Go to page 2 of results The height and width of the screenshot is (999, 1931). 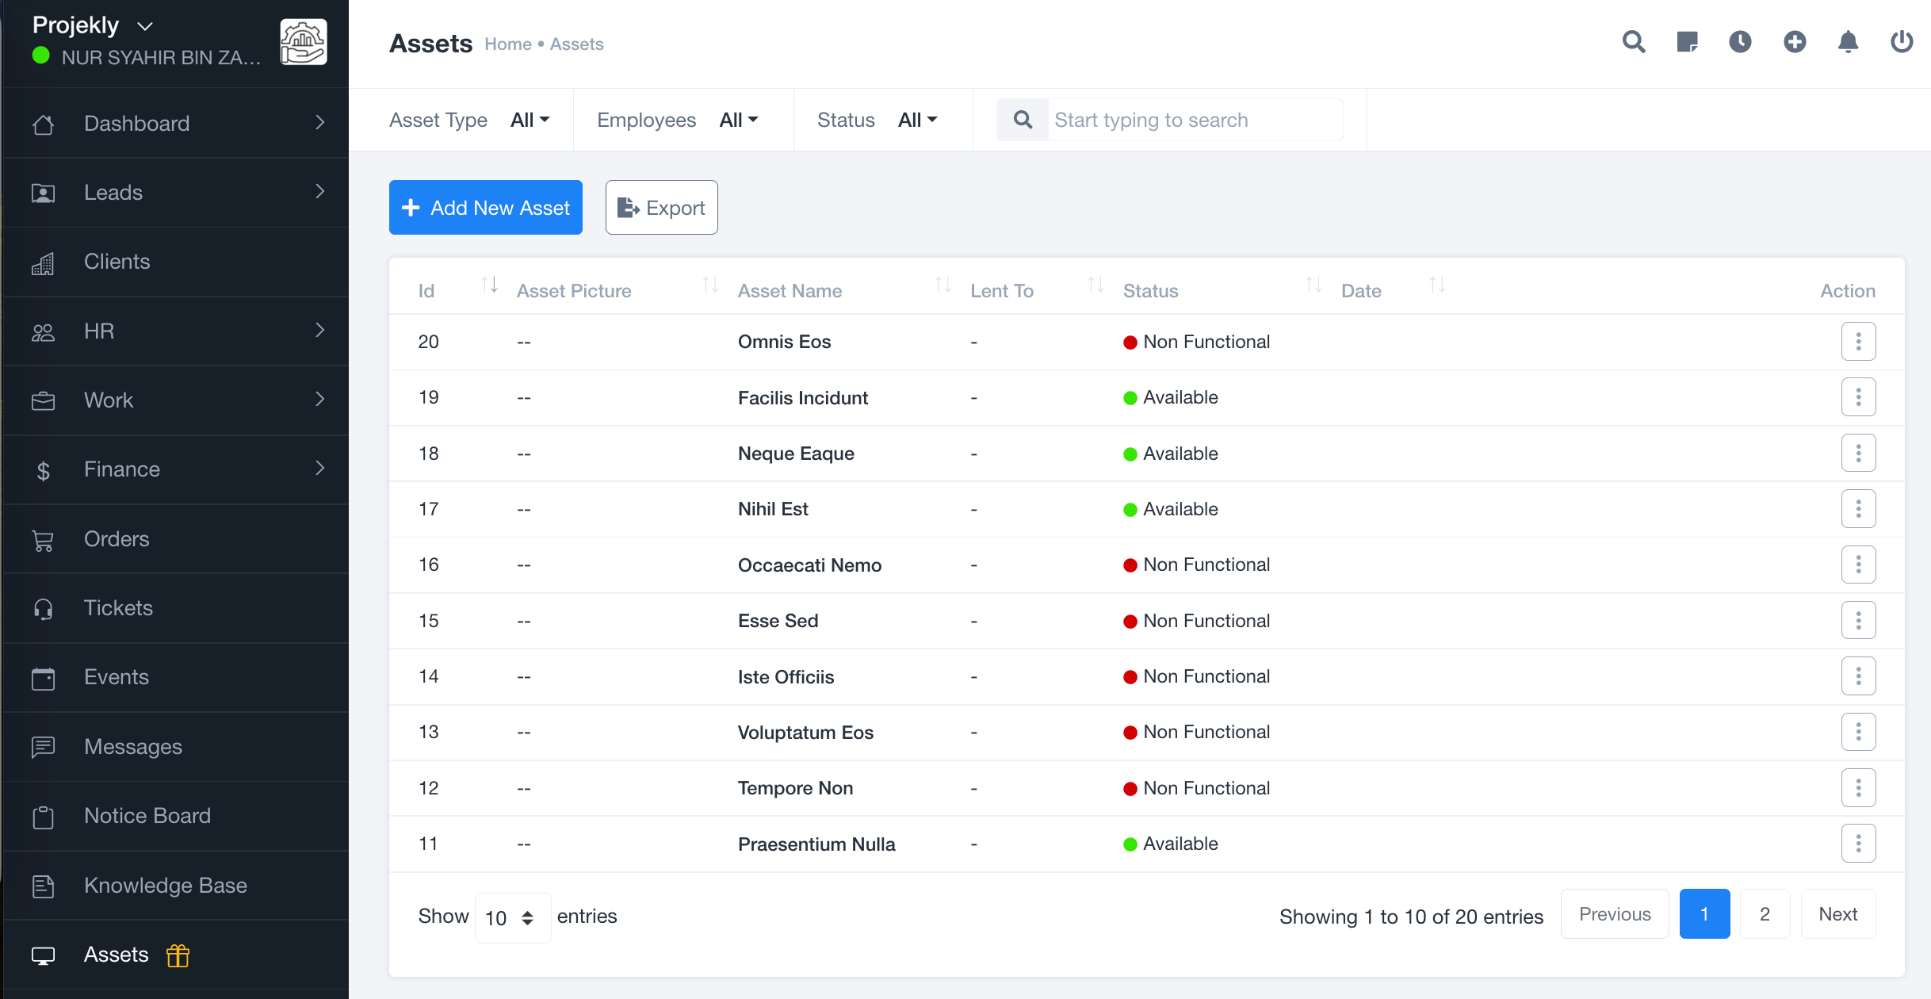1765,914
